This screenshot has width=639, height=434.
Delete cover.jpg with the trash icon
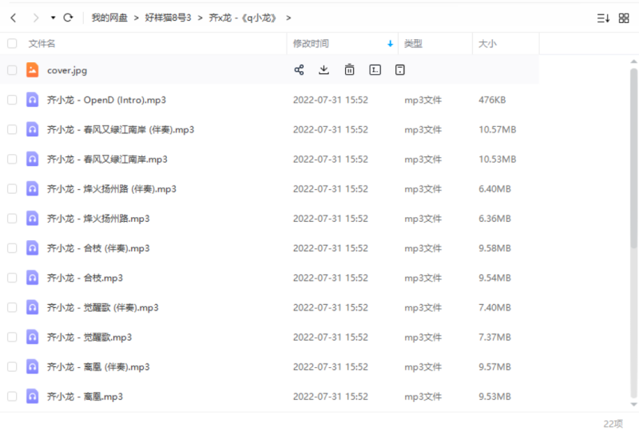(x=349, y=70)
